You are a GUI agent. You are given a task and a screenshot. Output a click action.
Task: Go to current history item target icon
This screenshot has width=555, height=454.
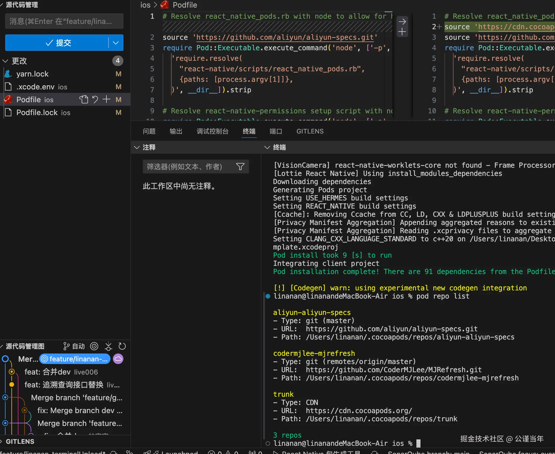coord(94,346)
